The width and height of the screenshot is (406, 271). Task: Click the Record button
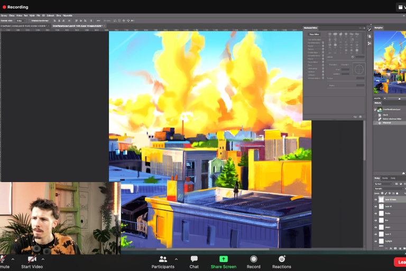point(254,262)
